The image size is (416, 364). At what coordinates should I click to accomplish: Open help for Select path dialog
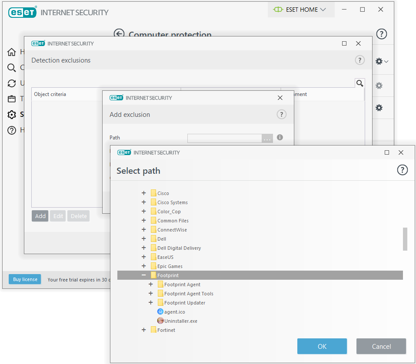pos(402,170)
